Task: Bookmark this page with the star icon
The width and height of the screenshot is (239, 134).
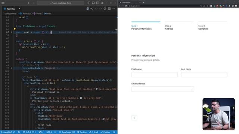Action: [207, 6]
